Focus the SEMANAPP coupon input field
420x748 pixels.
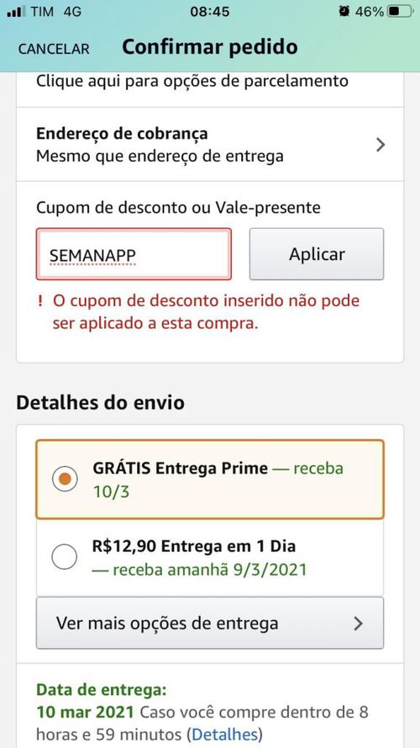click(x=134, y=254)
